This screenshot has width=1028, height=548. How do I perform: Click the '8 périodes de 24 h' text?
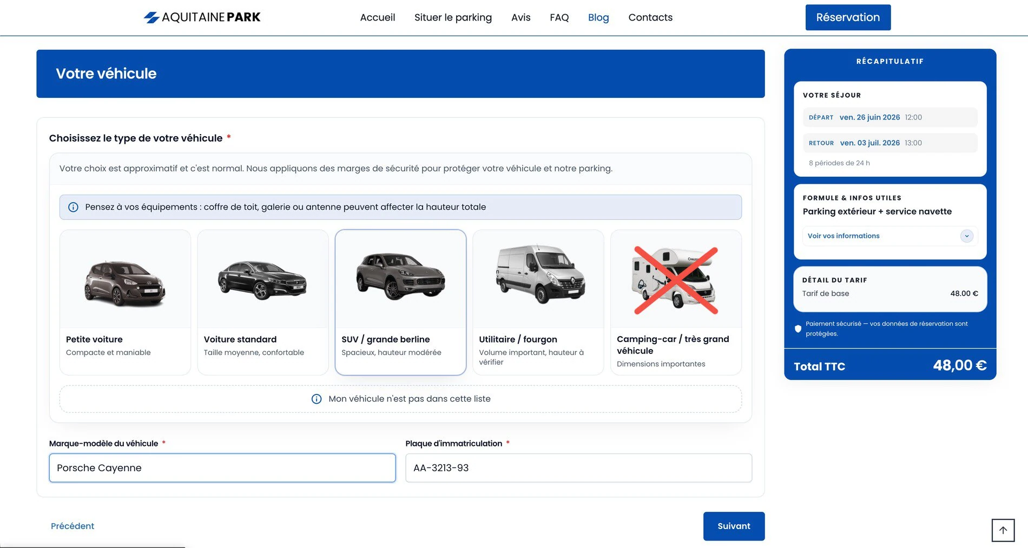(839, 163)
